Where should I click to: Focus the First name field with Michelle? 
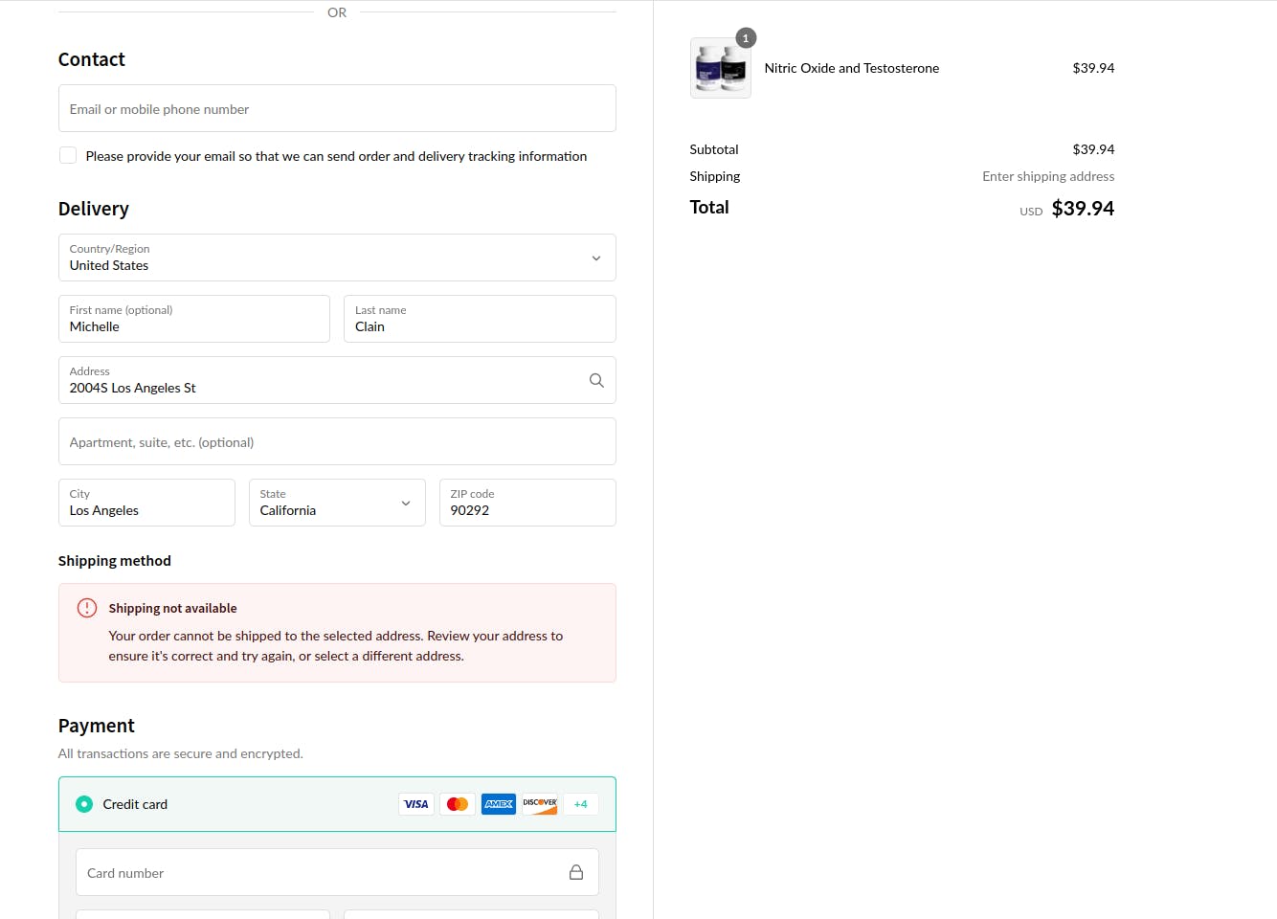(x=194, y=319)
